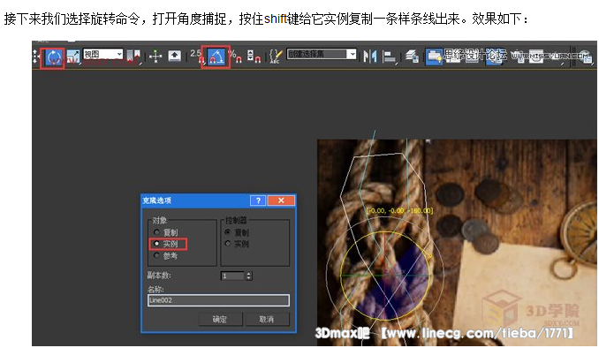Click the Mirror tool icon

pos(370,57)
